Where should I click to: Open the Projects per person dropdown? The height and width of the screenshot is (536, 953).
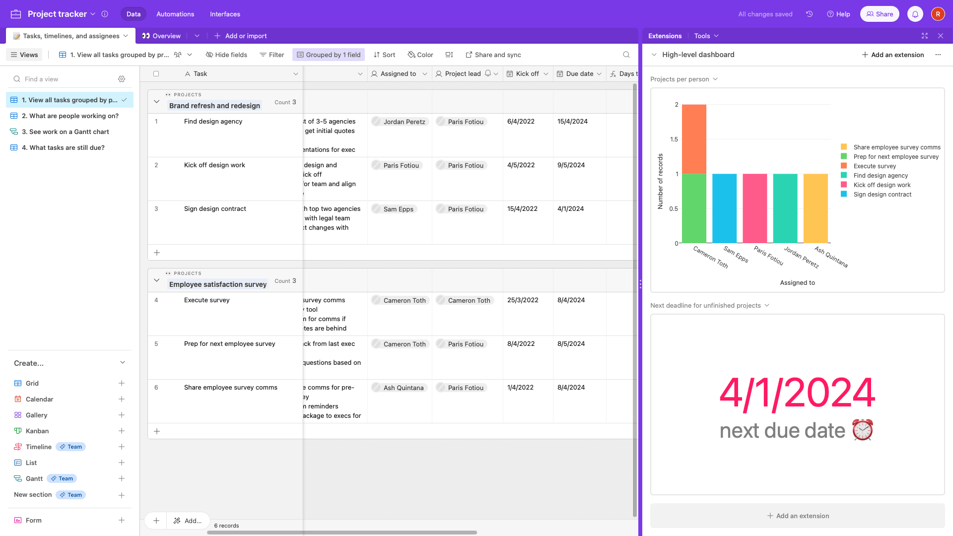[x=684, y=79]
